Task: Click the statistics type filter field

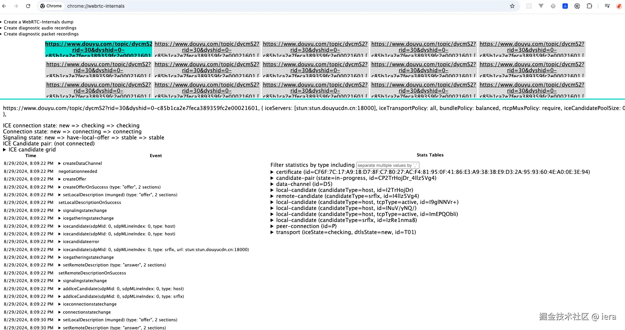Action: click(388, 165)
